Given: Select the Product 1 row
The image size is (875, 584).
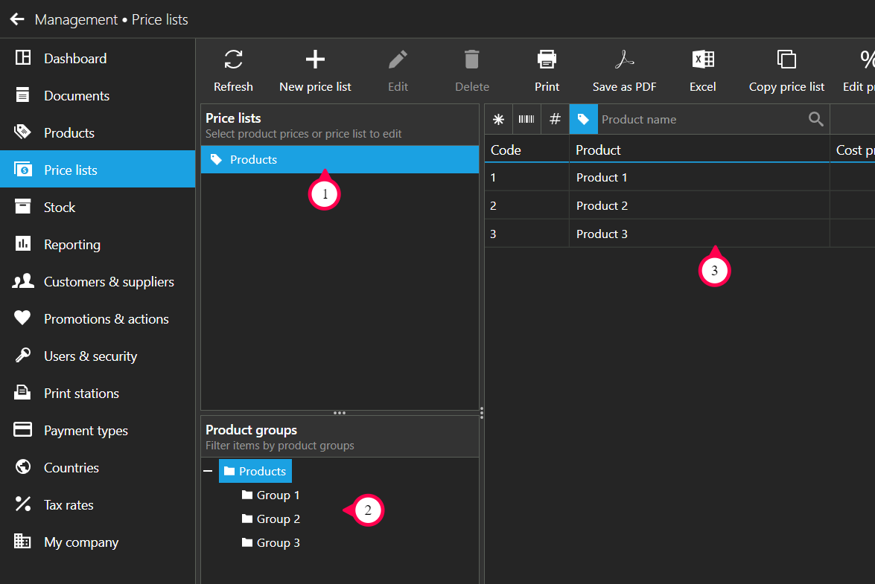Looking at the screenshot, I should (680, 177).
